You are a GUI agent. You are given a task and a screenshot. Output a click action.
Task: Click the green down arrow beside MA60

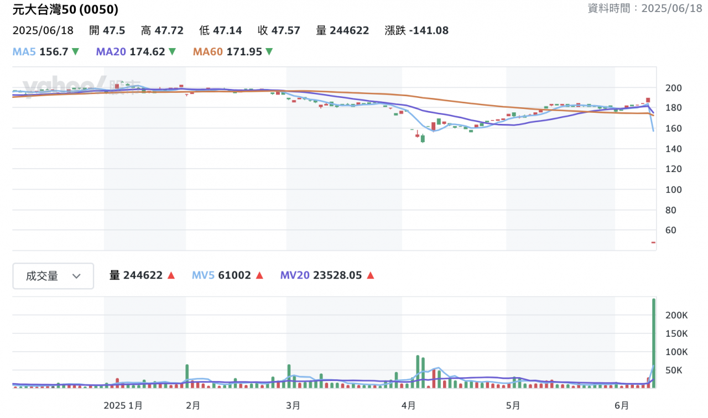(269, 52)
